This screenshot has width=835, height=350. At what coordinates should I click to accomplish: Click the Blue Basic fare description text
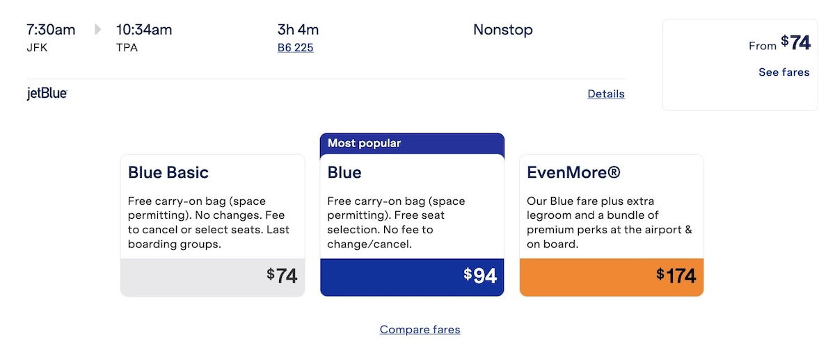[209, 223]
